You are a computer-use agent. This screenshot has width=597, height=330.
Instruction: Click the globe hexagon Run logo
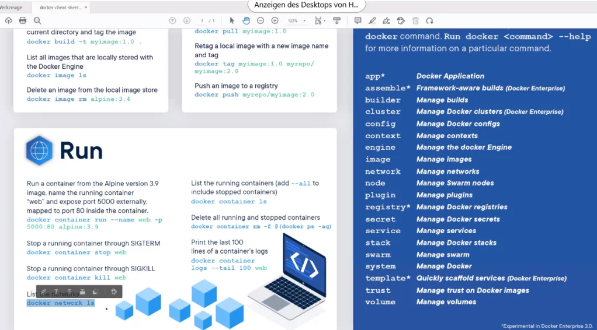[x=39, y=150]
